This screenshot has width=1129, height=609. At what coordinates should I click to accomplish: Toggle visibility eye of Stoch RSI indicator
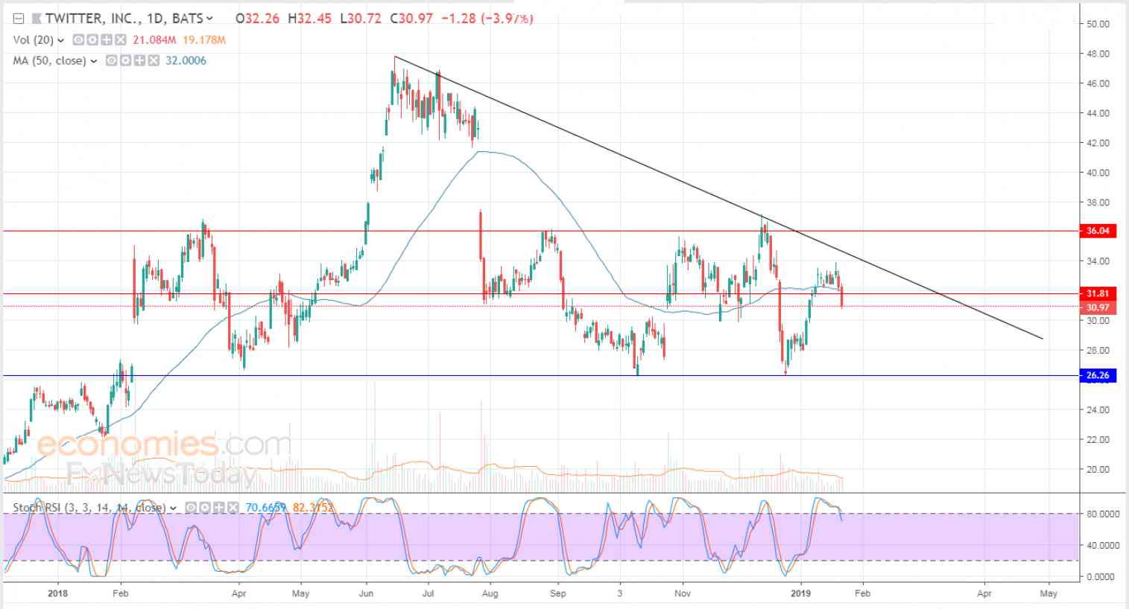coord(192,508)
